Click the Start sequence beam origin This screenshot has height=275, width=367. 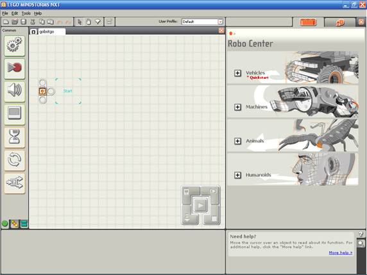pos(42,91)
